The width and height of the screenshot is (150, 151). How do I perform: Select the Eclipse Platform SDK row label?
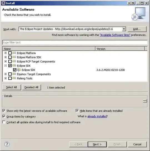[x=29, y=57]
